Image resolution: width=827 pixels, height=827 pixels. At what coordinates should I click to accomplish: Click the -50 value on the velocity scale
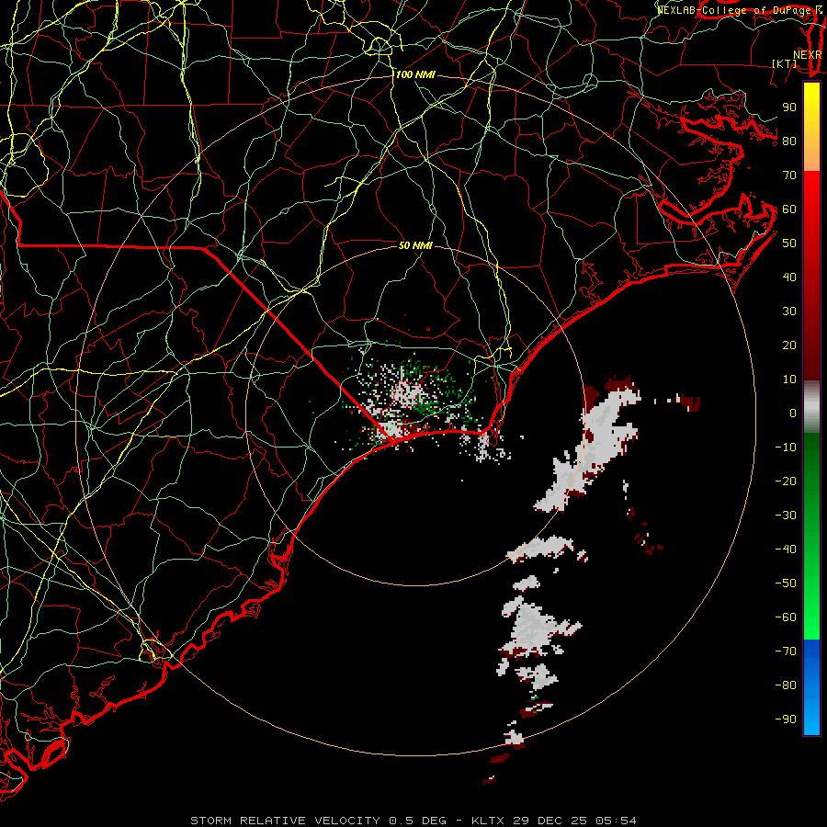coord(786,583)
